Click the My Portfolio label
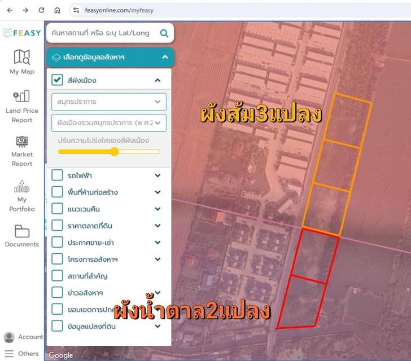This screenshot has height=361, width=411. pyautogui.click(x=22, y=204)
